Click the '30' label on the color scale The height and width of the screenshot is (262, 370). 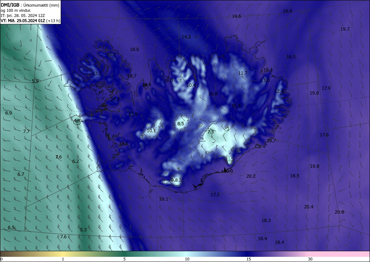click(310, 259)
